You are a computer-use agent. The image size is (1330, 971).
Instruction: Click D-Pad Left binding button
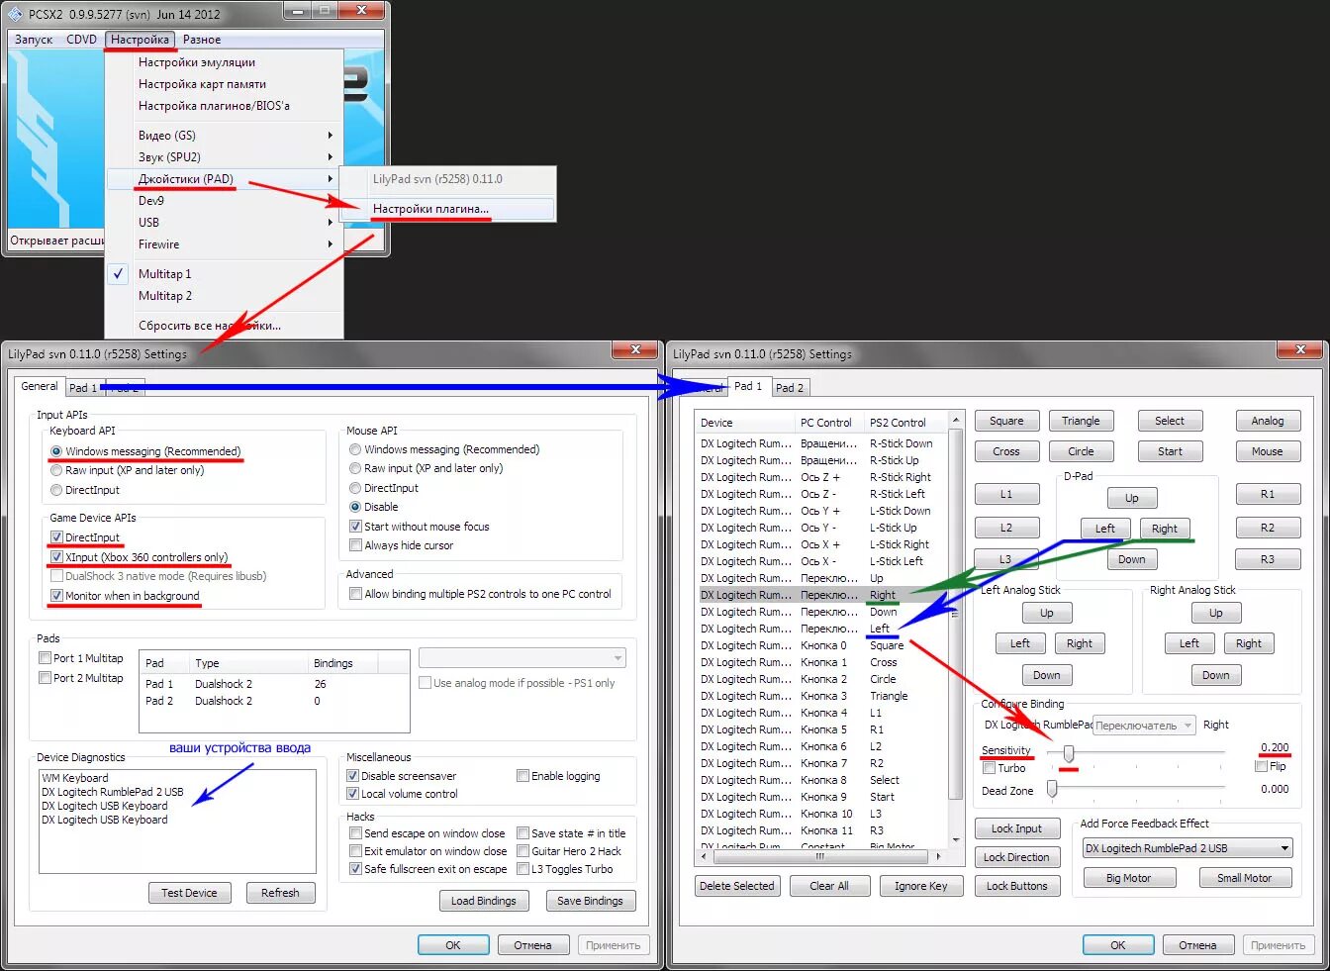click(x=1105, y=529)
